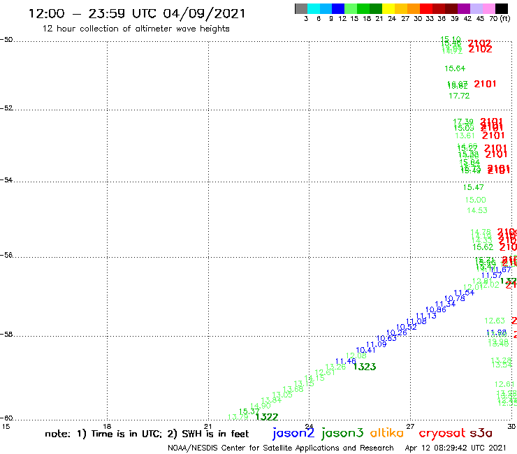
Task: Click the wave height value '15.47'
Action: click(x=473, y=188)
